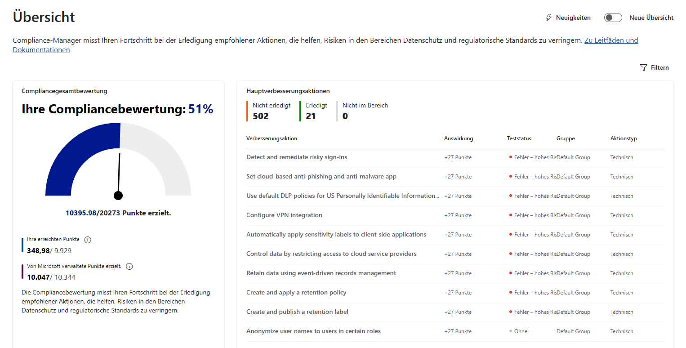686x348 pixels.
Task: Open the Zu Leitfäden und Dokumentationen link
Action: (x=611, y=40)
